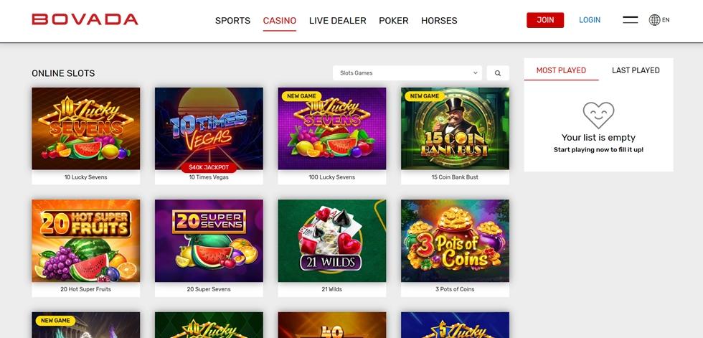Image resolution: width=703 pixels, height=338 pixels.
Task: Click the red Join button
Action: point(545,20)
